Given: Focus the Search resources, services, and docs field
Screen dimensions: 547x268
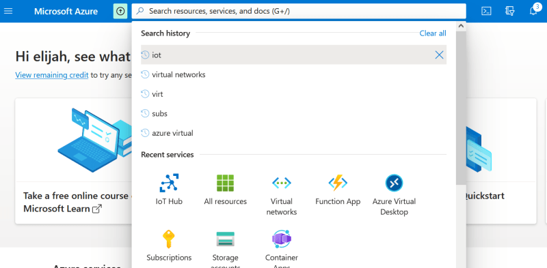Looking at the screenshot, I should [299, 11].
